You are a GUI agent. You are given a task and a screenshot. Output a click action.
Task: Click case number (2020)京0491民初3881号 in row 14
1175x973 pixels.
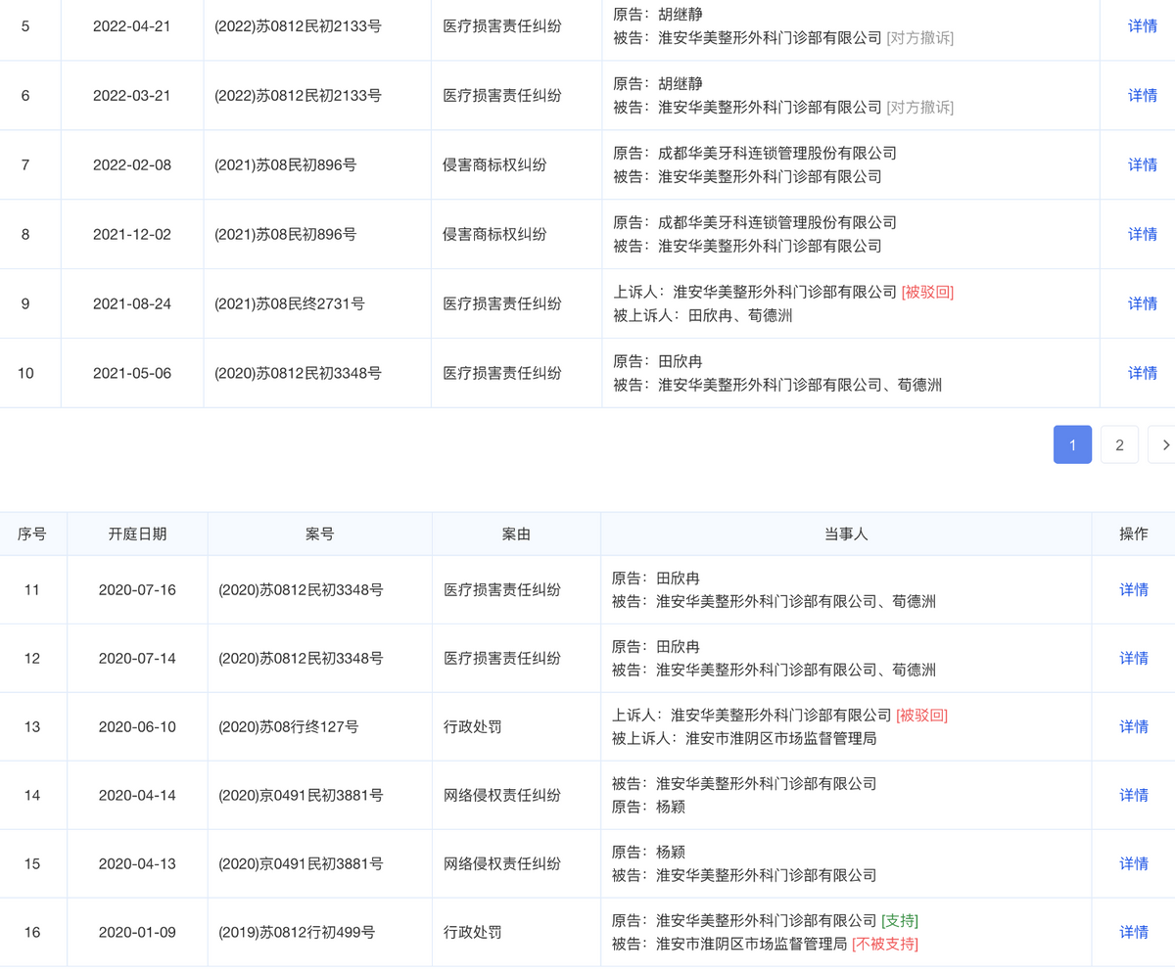[x=301, y=795]
